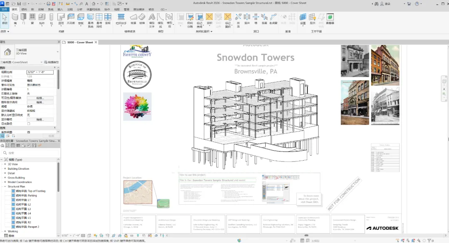Image resolution: width=449 pixels, height=243 pixels.
Task: Switch to the Annotate ribbon tab
Action: point(70,10)
